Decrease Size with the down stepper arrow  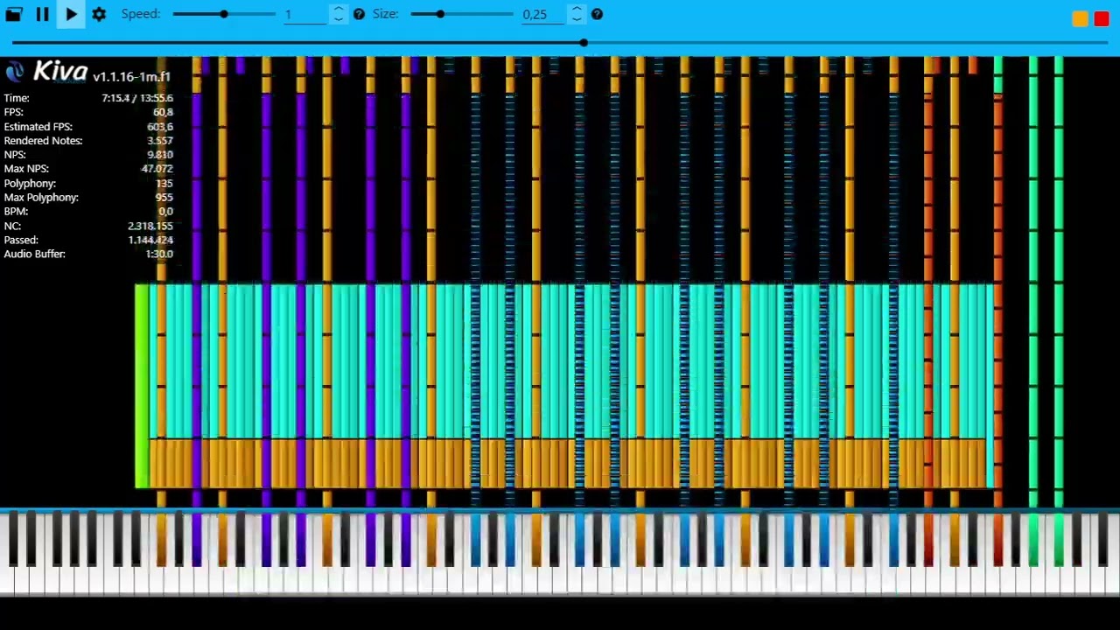click(577, 18)
